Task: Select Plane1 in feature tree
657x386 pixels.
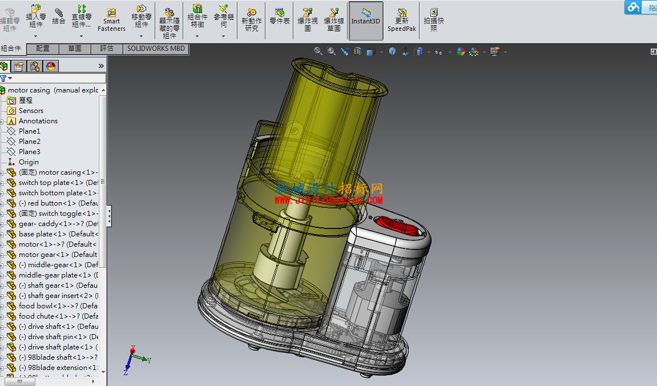Action: pos(29,131)
